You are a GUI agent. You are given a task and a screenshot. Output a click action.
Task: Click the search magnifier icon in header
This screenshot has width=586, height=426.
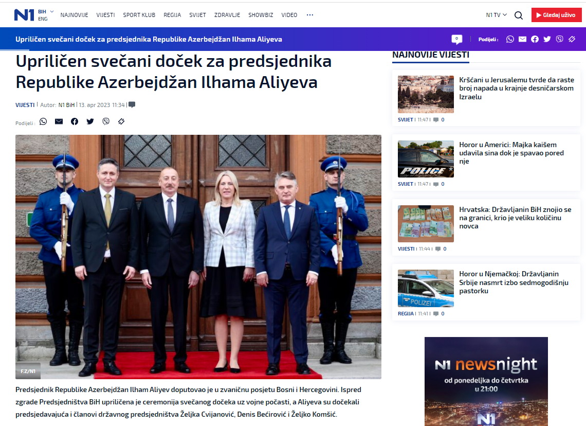click(519, 15)
